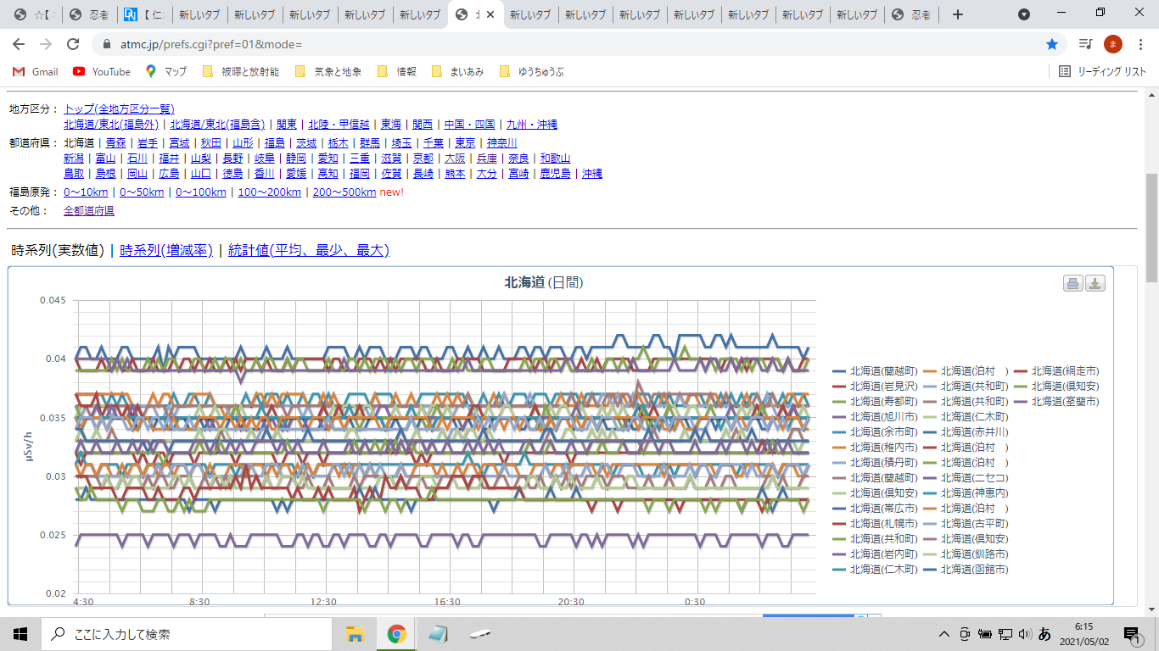The width and height of the screenshot is (1159, 651).
Task: Toggle the 北海道(室蘭市) series in legend
Action: pos(1057,402)
